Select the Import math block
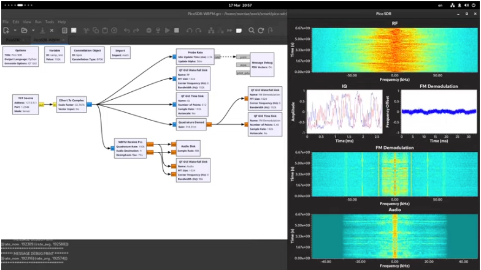Image resolution: width=481 pixels, height=270 pixels. point(120,53)
